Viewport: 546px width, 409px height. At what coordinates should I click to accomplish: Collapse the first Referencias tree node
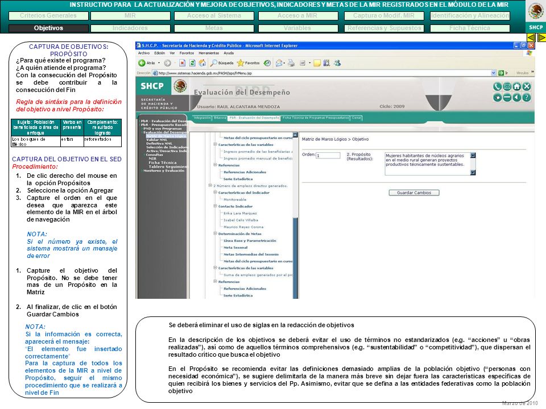click(215, 165)
